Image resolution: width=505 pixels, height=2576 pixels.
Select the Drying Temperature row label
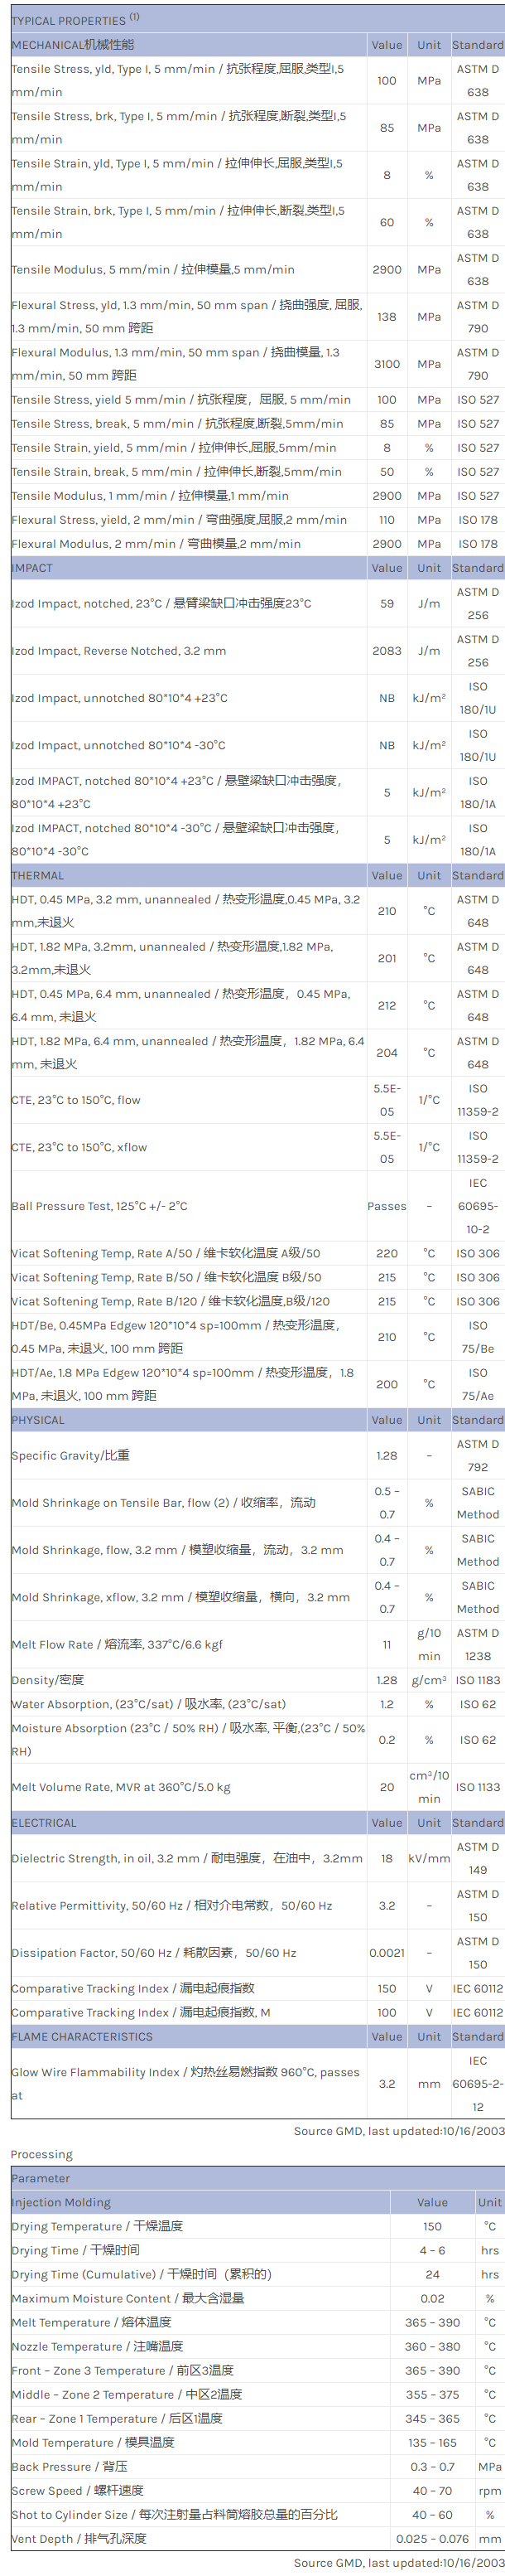coord(97,2226)
